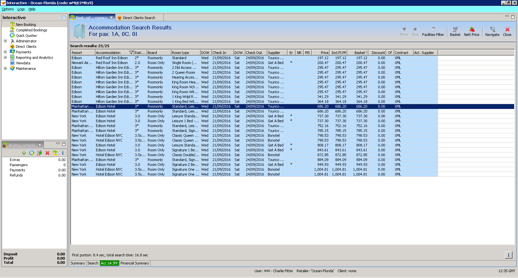Open the Options menu
518x278 pixels.
(x=8, y=9)
